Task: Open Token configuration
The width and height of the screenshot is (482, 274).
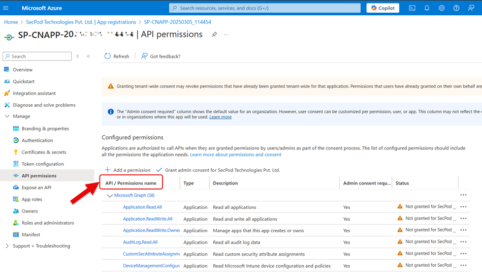Action: pos(43,164)
